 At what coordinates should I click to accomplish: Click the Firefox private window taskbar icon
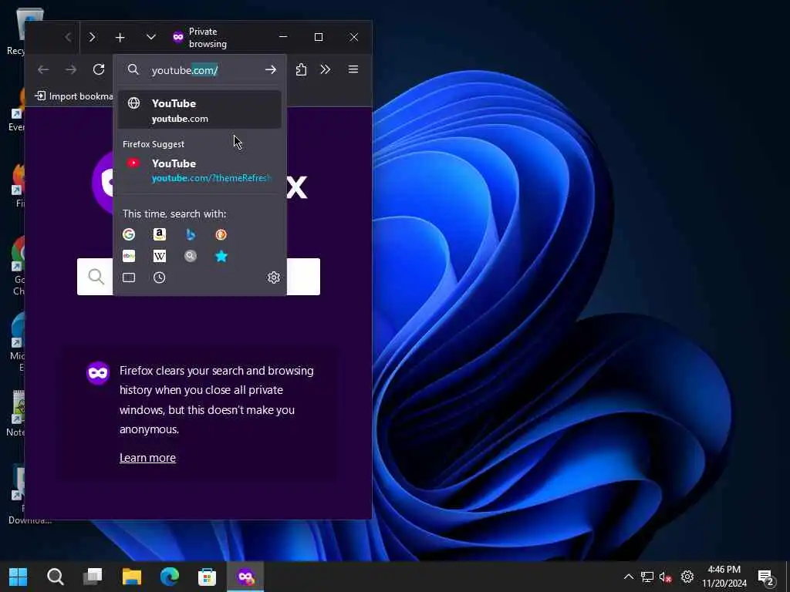pos(245,577)
